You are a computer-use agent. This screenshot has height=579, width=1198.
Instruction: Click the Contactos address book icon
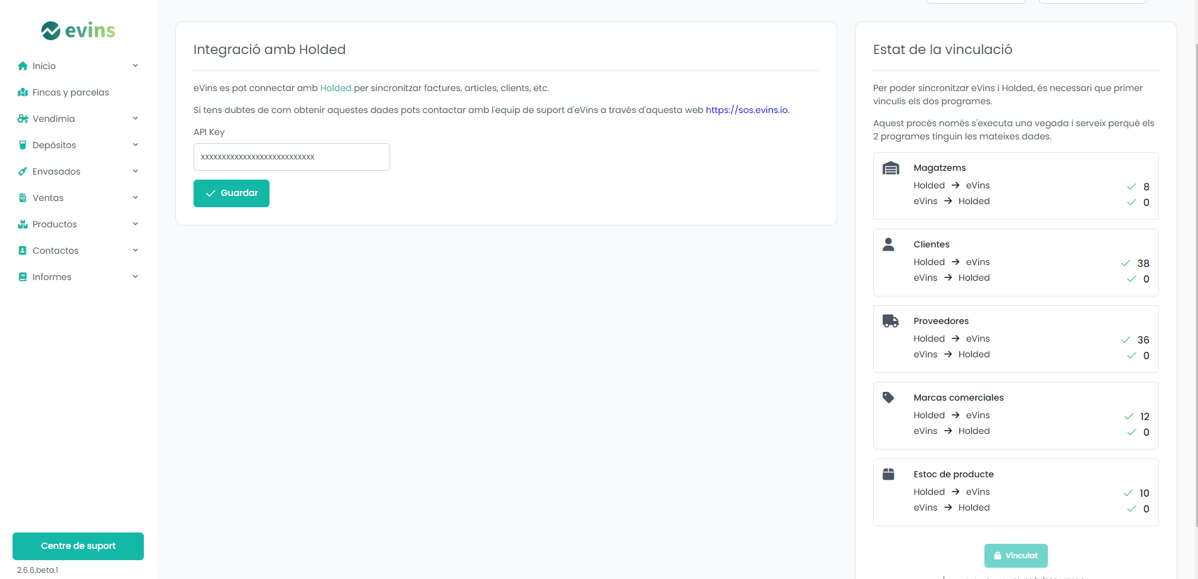(x=23, y=251)
